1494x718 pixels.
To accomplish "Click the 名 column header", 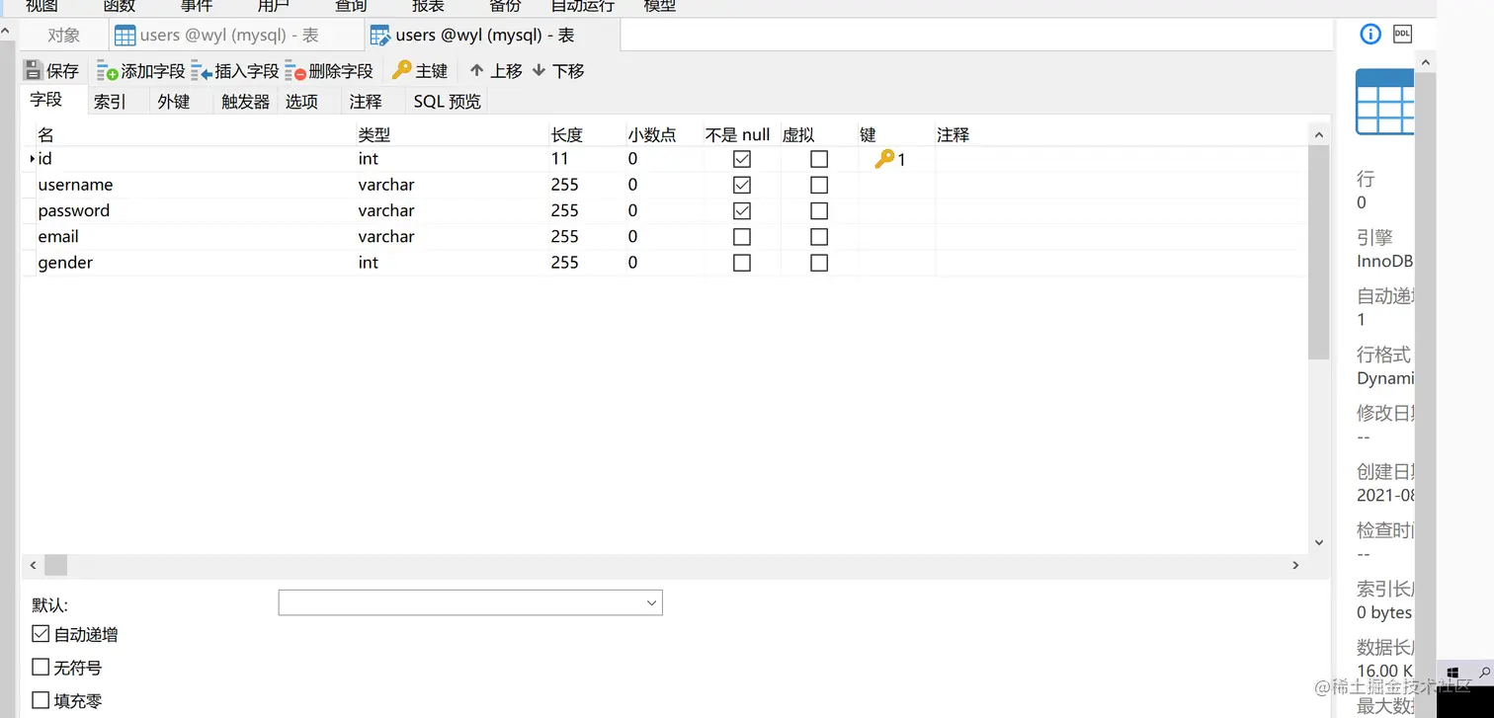I will tap(196, 134).
